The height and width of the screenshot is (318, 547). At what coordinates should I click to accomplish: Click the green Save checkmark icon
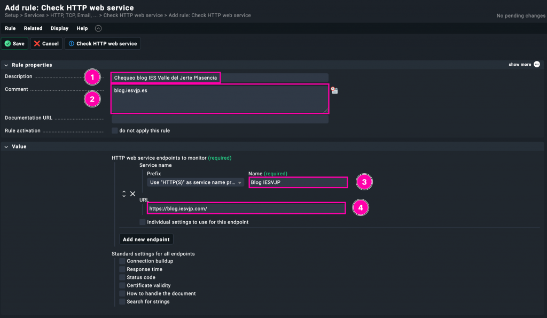7,44
